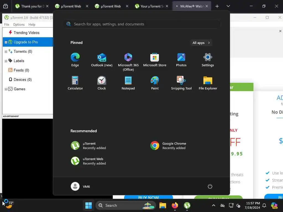Open the Snipping Tool
This screenshot has height=212, width=283.
[x=181, y=83]
